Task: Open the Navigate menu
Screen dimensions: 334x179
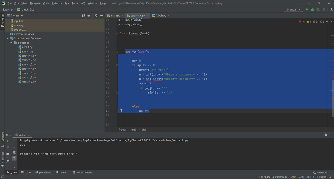Action: coord(35,3)
